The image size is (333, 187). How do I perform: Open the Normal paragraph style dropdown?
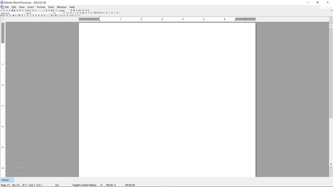(23, 13)
